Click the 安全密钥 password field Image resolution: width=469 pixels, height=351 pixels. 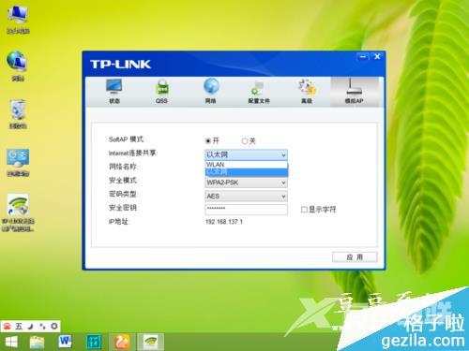246,209
